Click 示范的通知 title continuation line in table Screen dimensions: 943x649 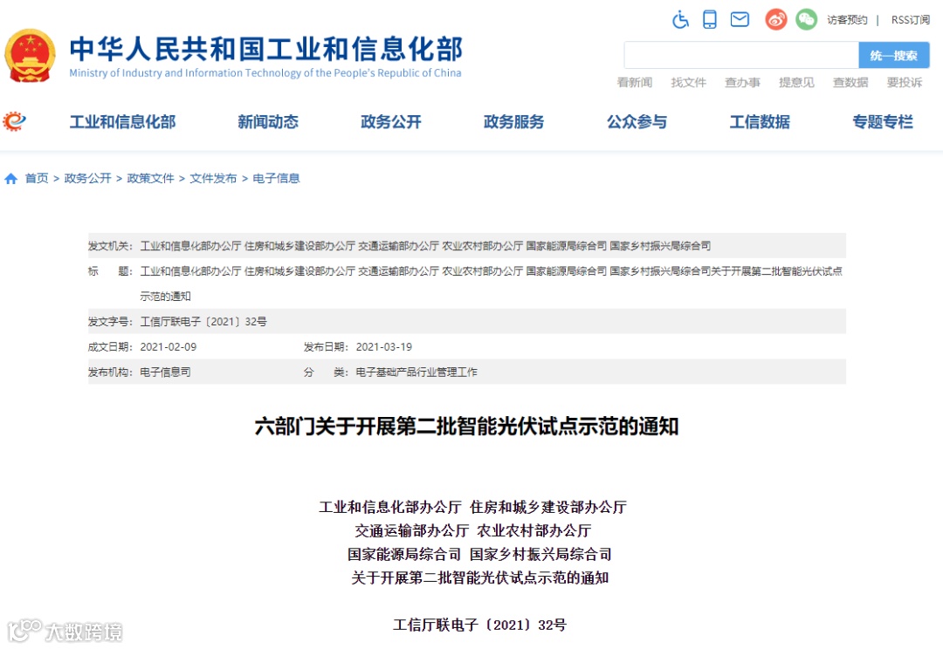165,297
